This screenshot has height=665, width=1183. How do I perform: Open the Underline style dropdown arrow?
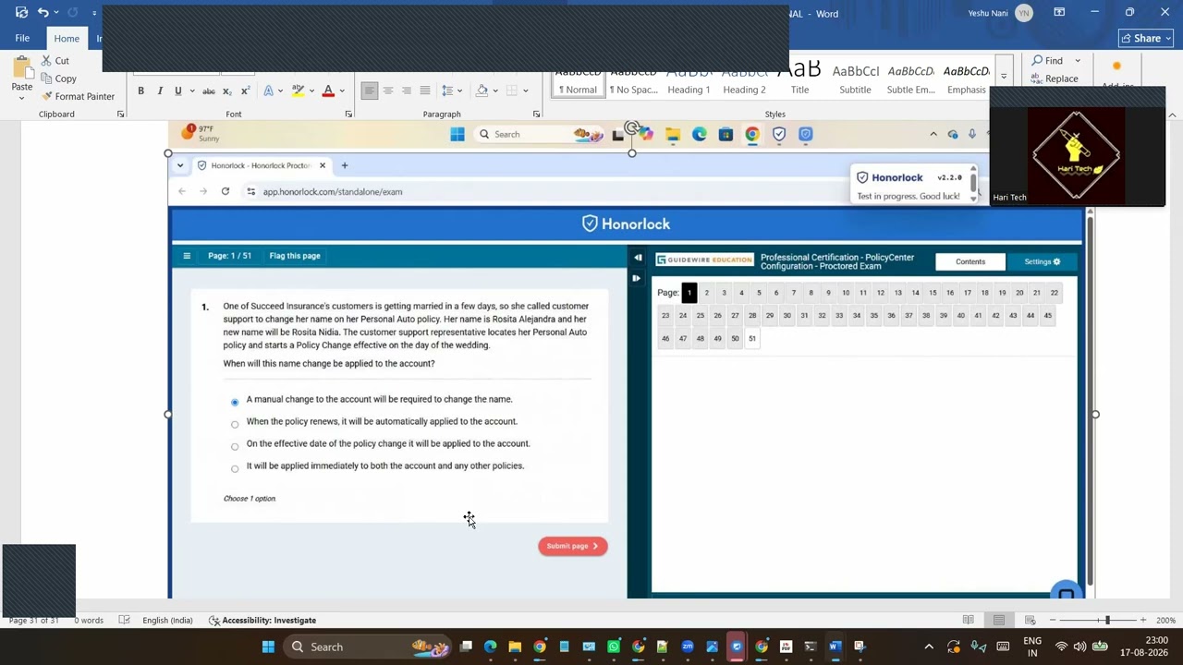(191, 91)
